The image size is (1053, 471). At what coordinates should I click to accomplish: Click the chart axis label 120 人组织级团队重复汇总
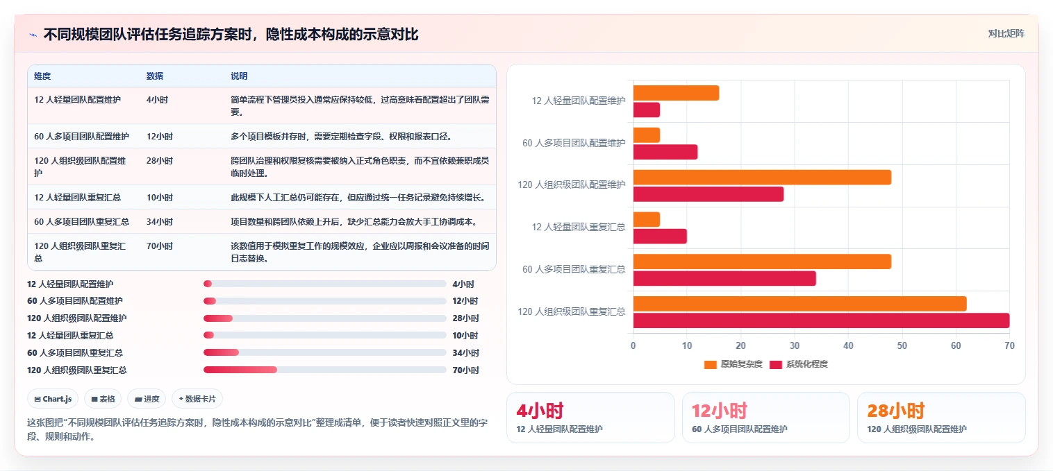pos(571,312)
